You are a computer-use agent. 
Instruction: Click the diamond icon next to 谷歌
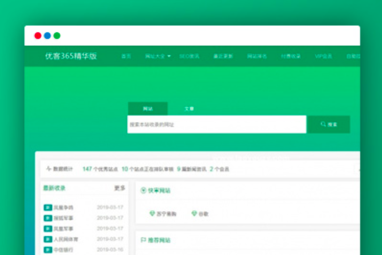coord(194,213)
